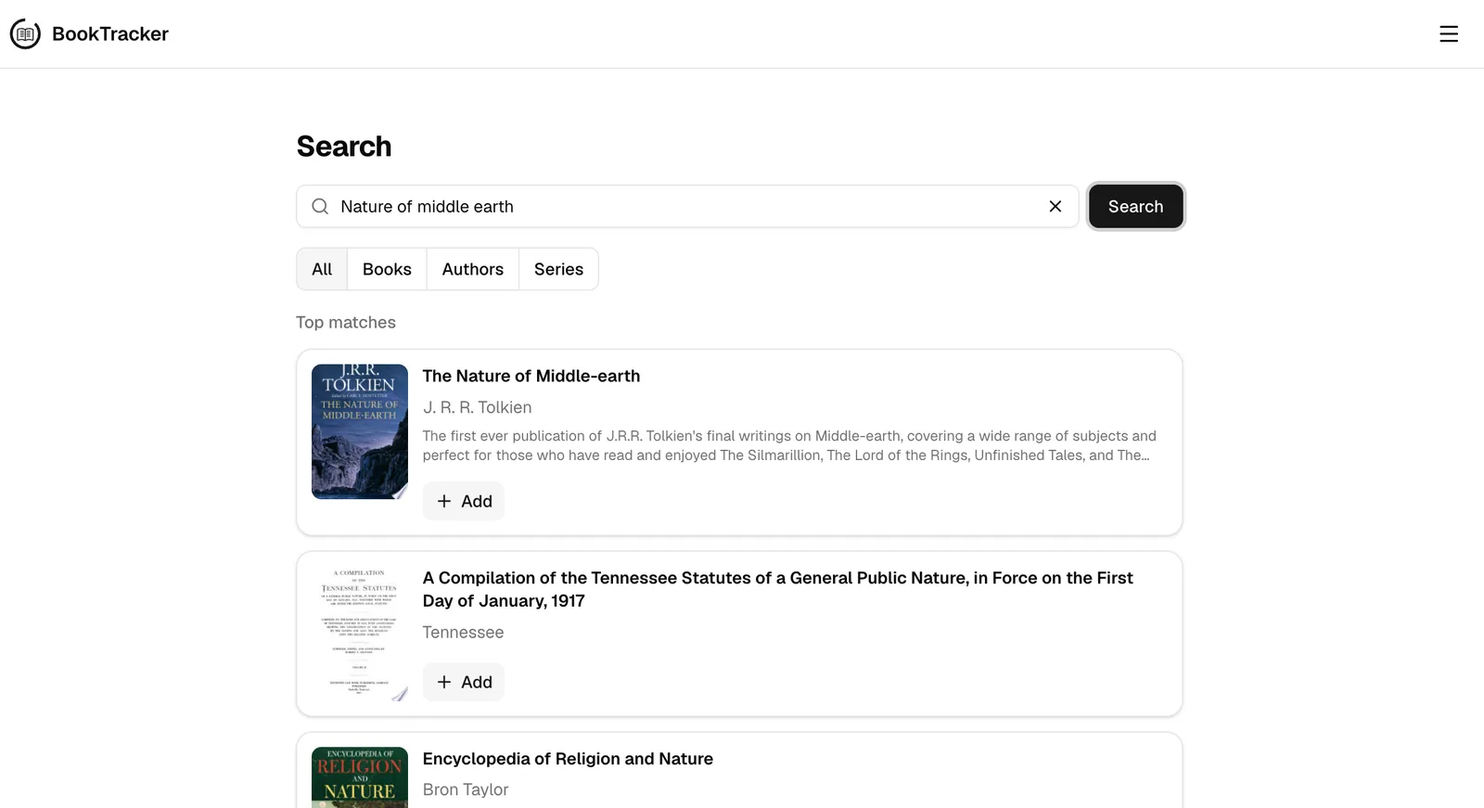Switch to the Books tab
The width and height of the screenshot is (1484, 808).
387,269
